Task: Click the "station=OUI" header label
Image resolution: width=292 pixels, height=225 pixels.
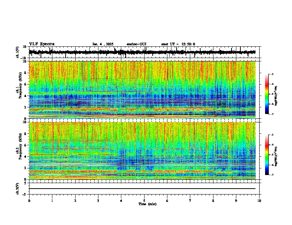Action: (x=136, y=44)
